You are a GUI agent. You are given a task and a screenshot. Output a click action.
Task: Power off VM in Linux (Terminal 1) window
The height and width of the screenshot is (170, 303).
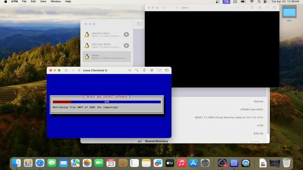coord(66,70)
